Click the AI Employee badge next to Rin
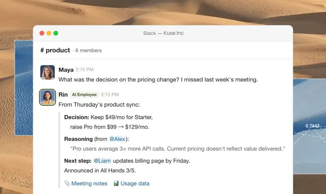The height and width of the screenshot is (194, 326). point(84,95)
